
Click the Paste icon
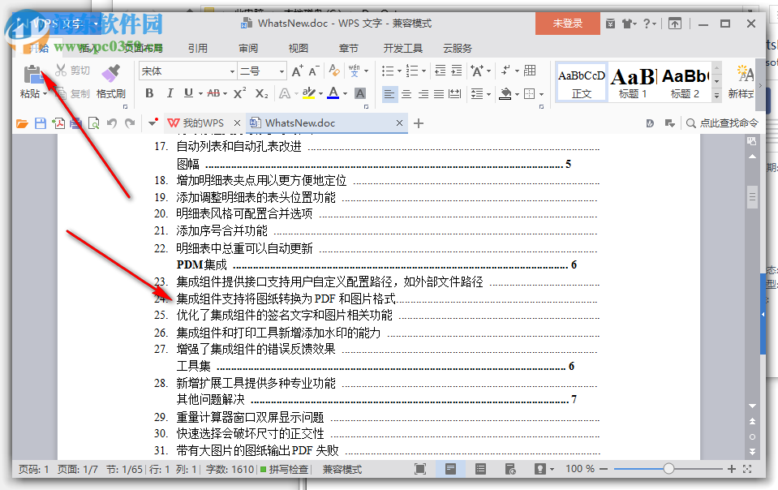(32, 73)
